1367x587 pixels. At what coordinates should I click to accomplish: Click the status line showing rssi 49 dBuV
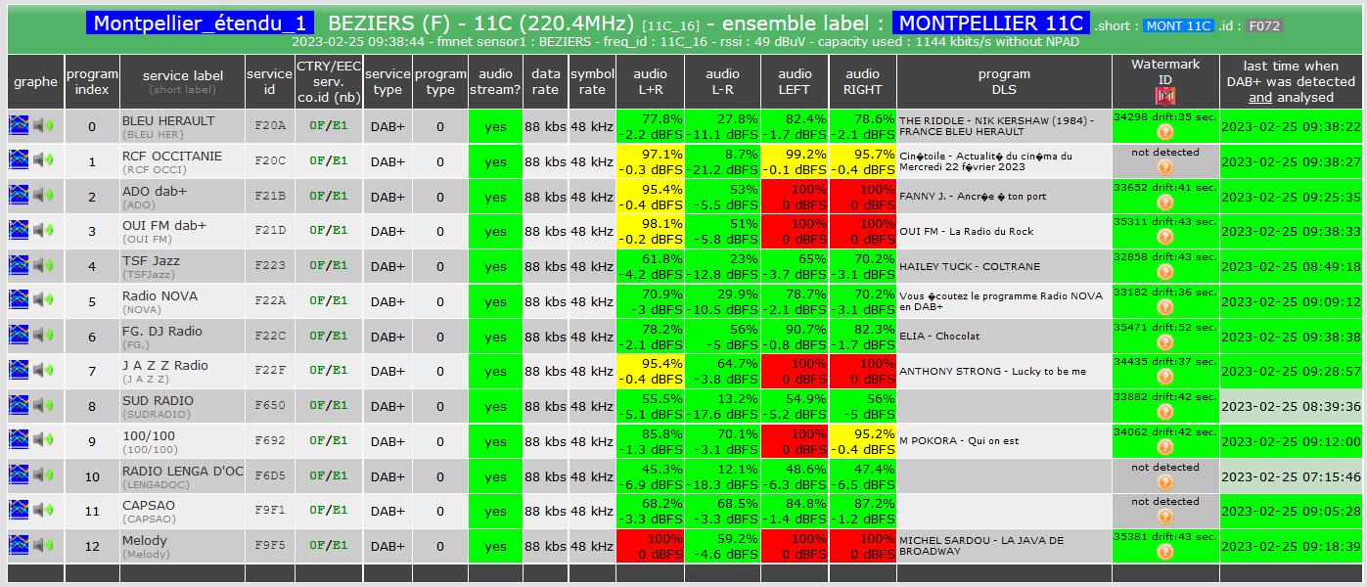click(685, 43)
